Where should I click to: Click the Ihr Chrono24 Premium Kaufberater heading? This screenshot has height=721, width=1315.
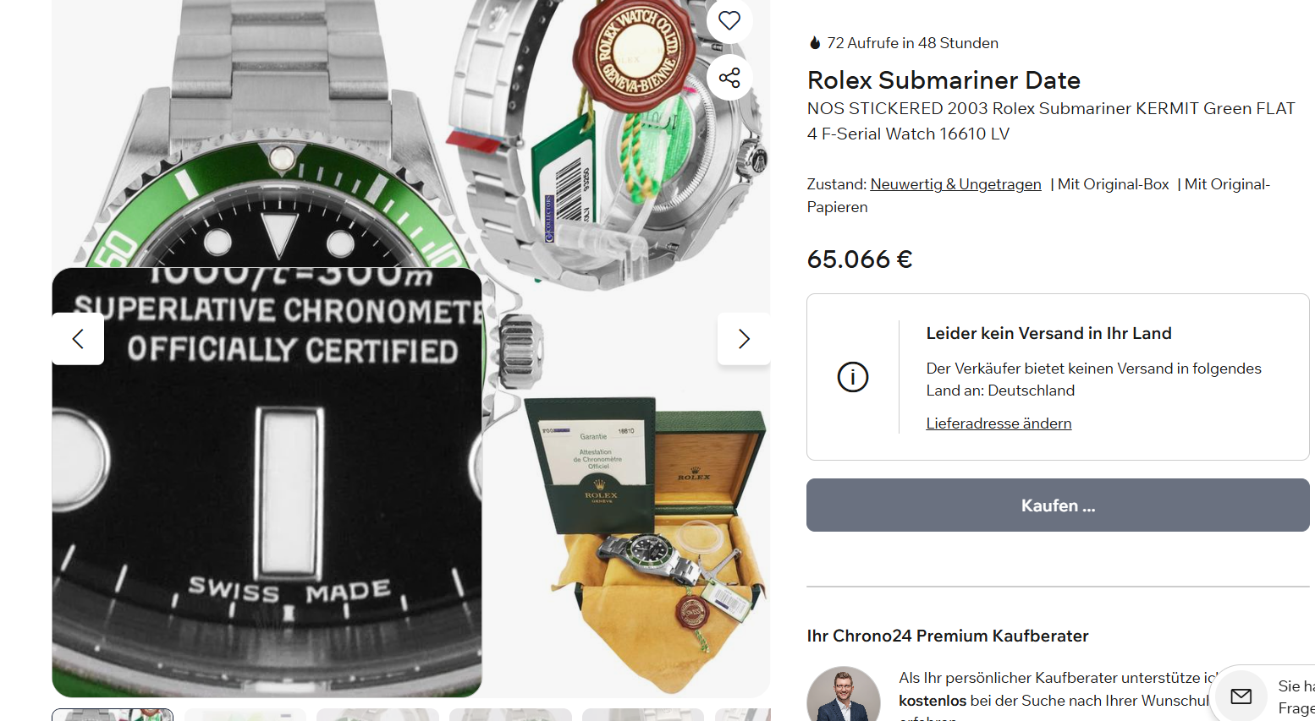[948, 636]
